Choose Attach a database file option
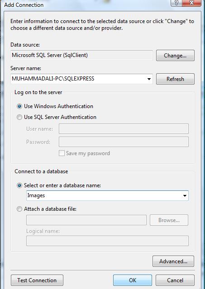The height and width of the screenshot is (289, 205). pos(19,209)
